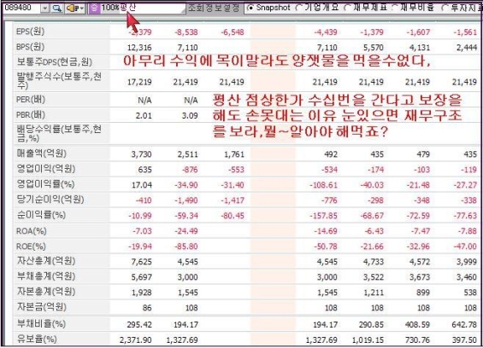Click the stock code field showing 089480
Image resolution: width=483 pixels, height=348 pixels.
tap(21, 8)
